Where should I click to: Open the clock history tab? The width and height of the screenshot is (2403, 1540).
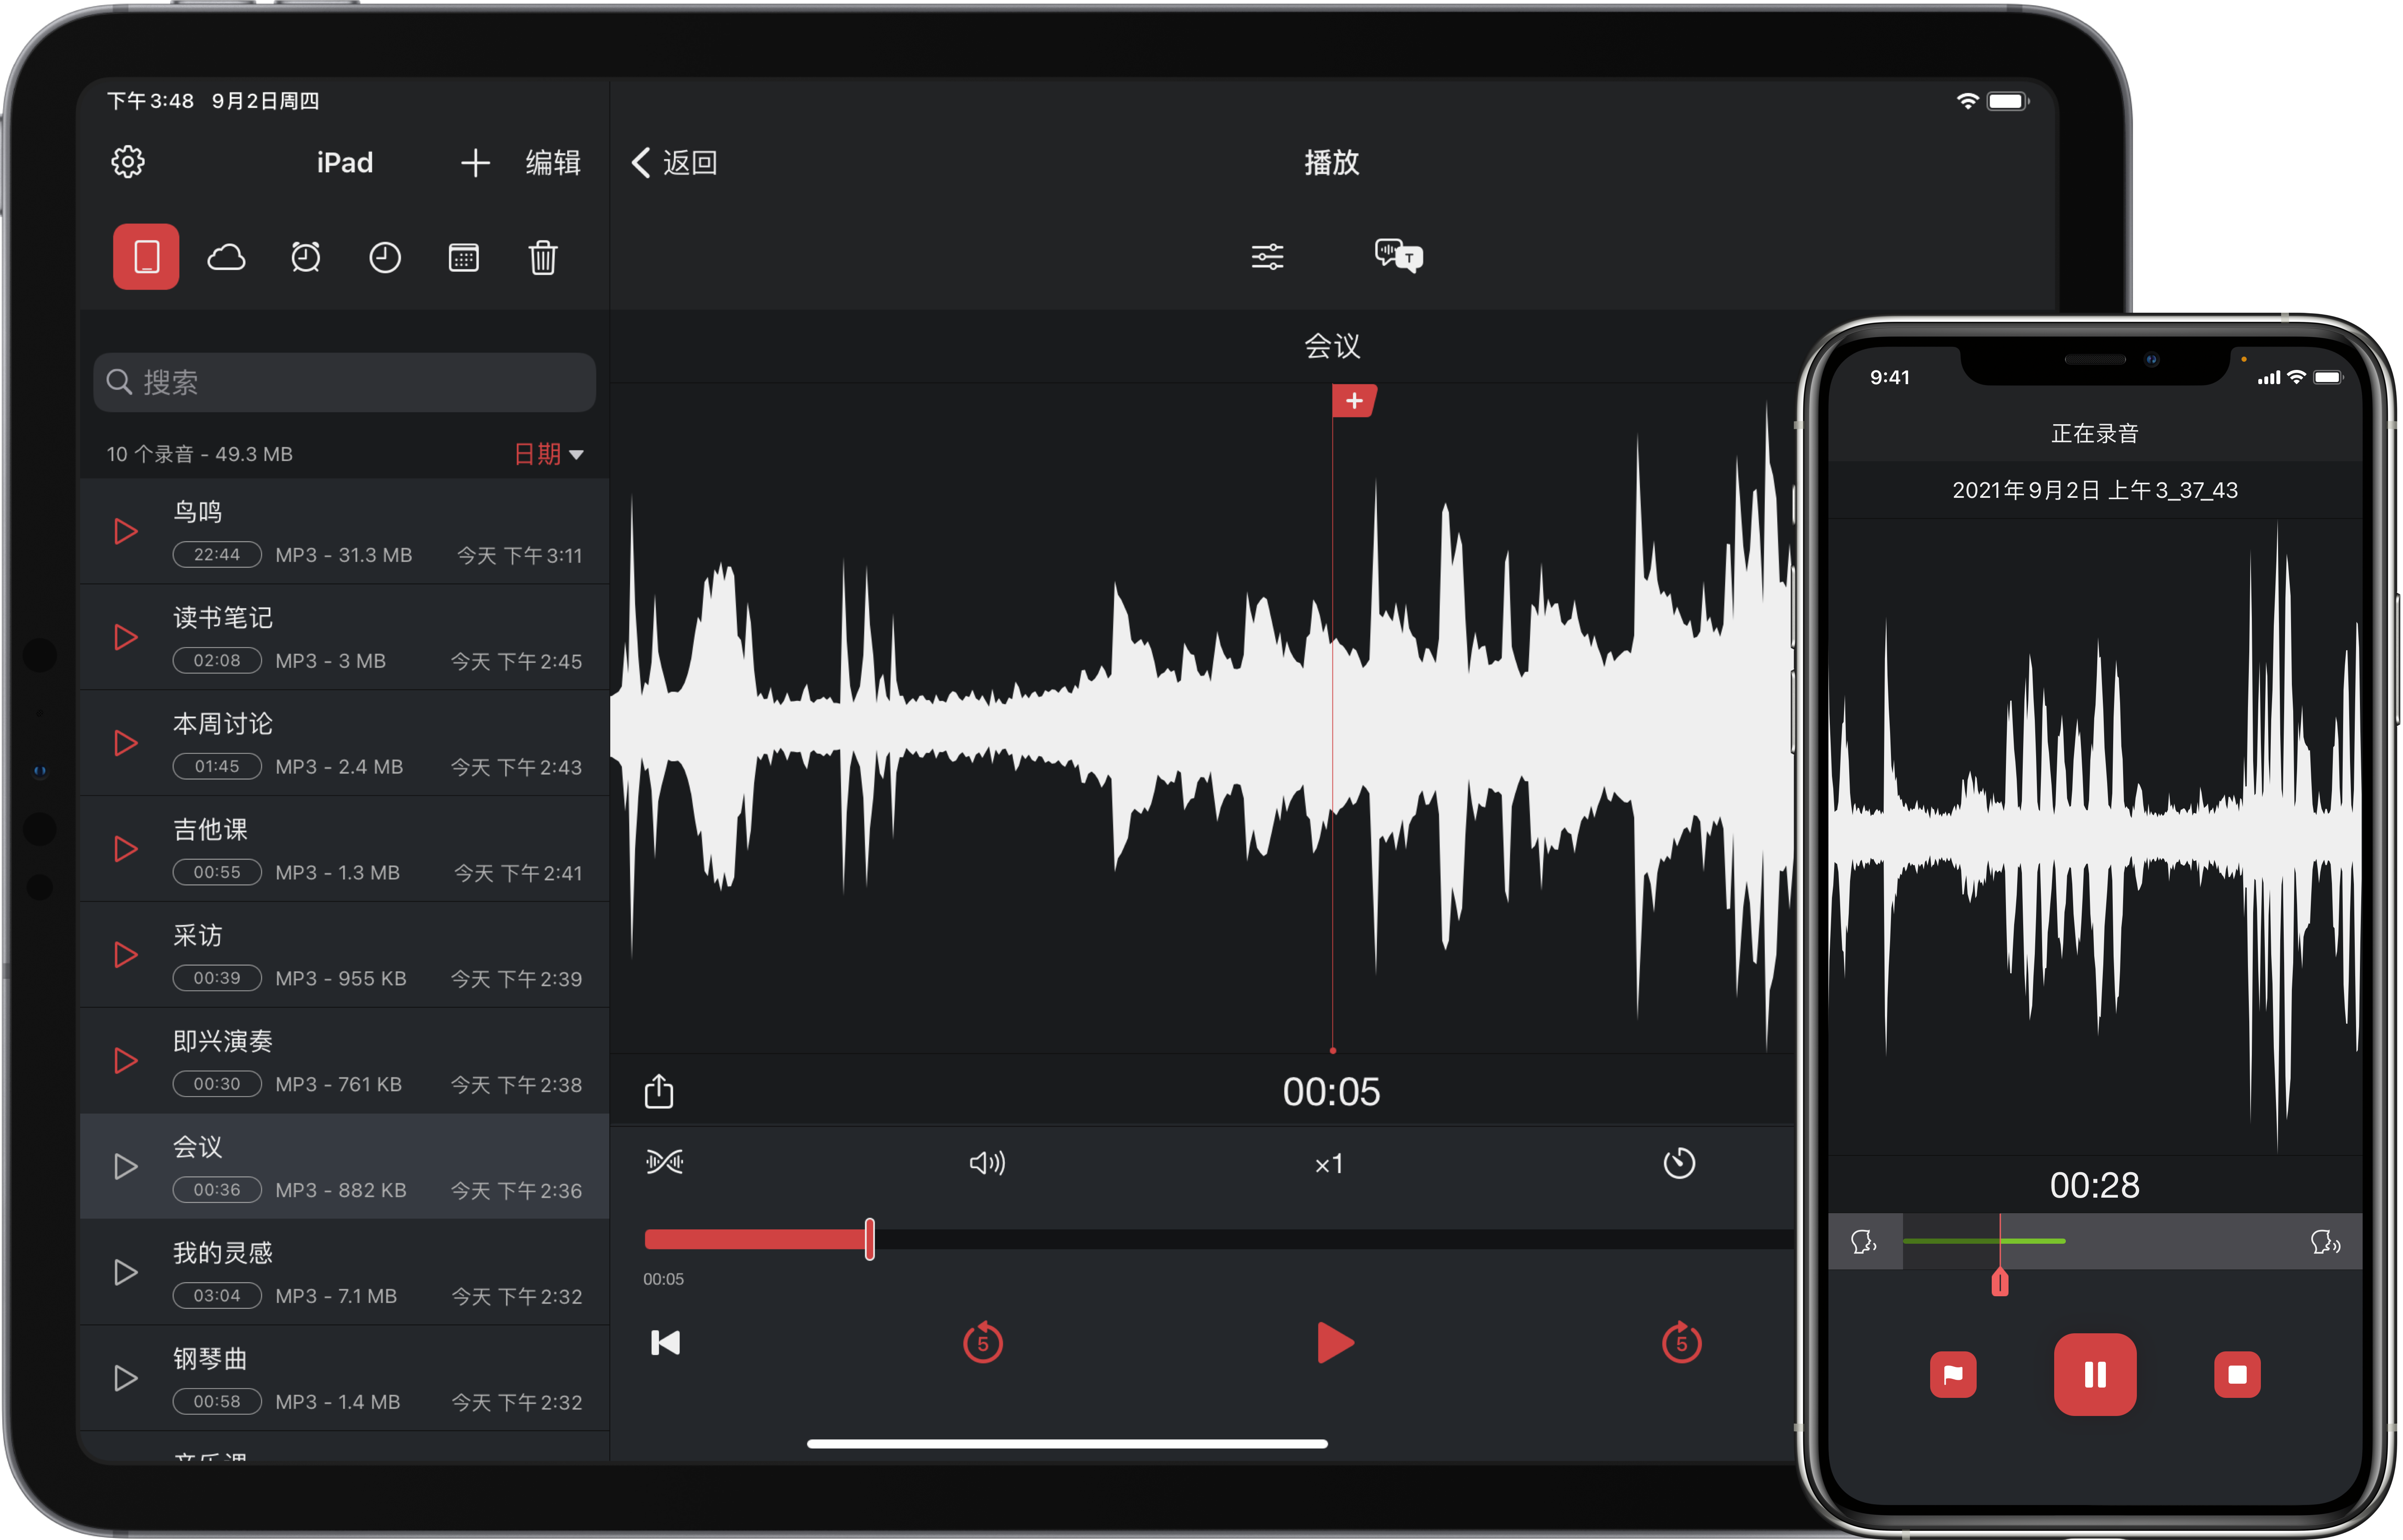(x=385, y=258)
